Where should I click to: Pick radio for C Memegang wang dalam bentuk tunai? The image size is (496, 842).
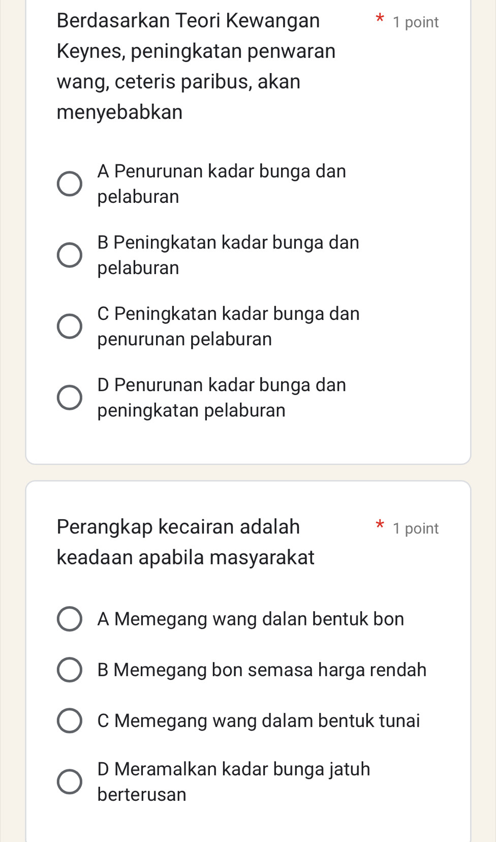click(x=69, y=720)
